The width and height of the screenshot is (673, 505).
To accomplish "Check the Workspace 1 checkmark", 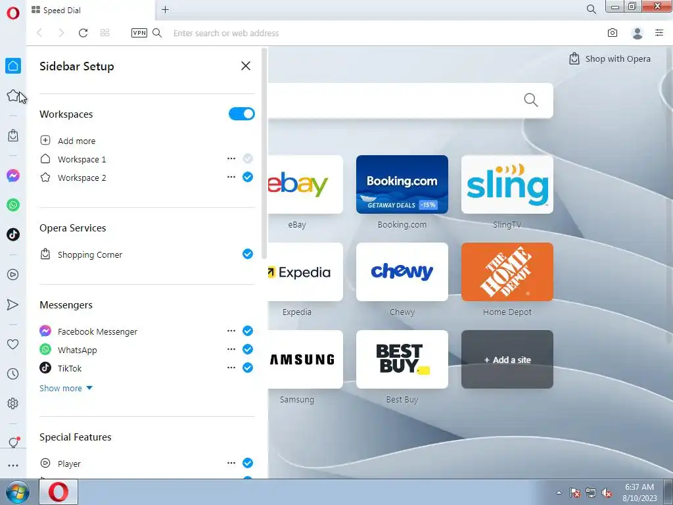I will click(x=248, y=158).
